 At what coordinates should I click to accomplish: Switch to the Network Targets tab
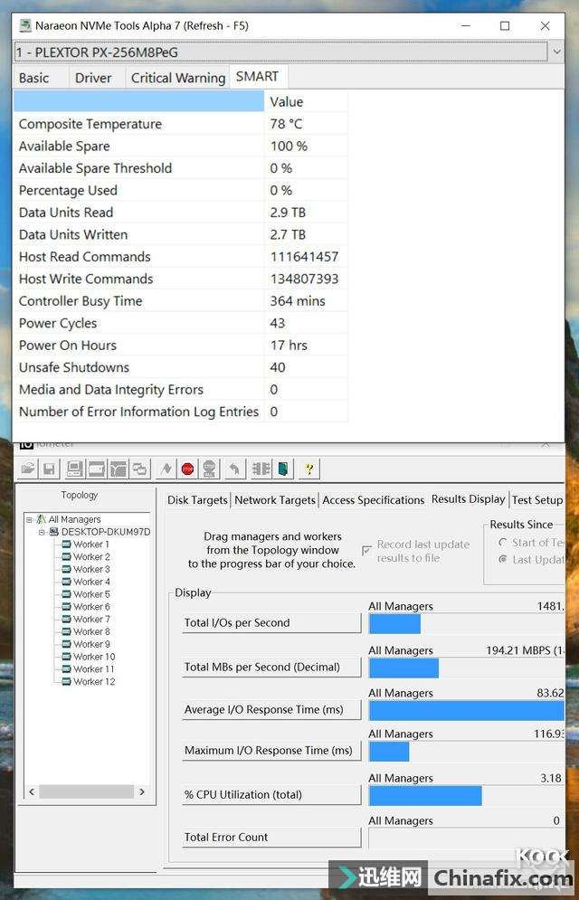click(x=275, y=500)
